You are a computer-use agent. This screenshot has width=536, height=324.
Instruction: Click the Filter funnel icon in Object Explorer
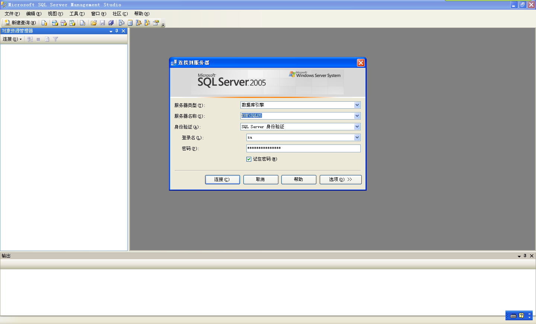pos(55,39)
